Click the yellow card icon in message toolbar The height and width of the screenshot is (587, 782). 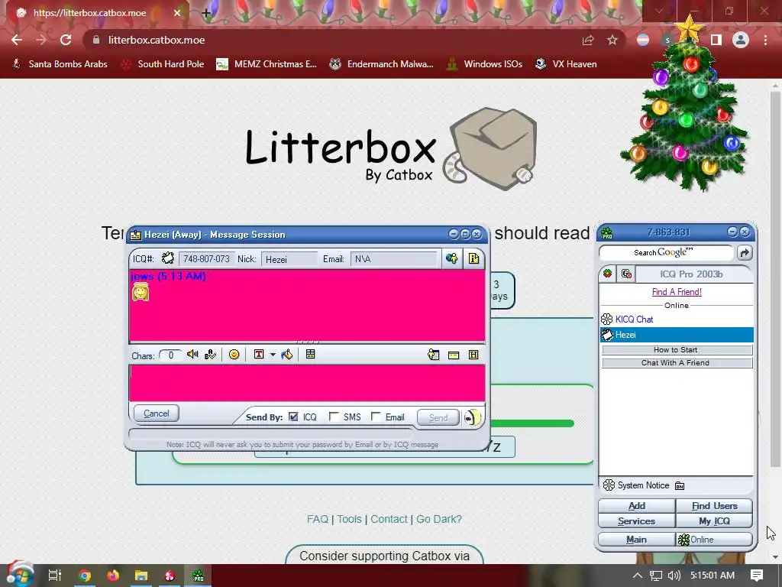[454, 355]
